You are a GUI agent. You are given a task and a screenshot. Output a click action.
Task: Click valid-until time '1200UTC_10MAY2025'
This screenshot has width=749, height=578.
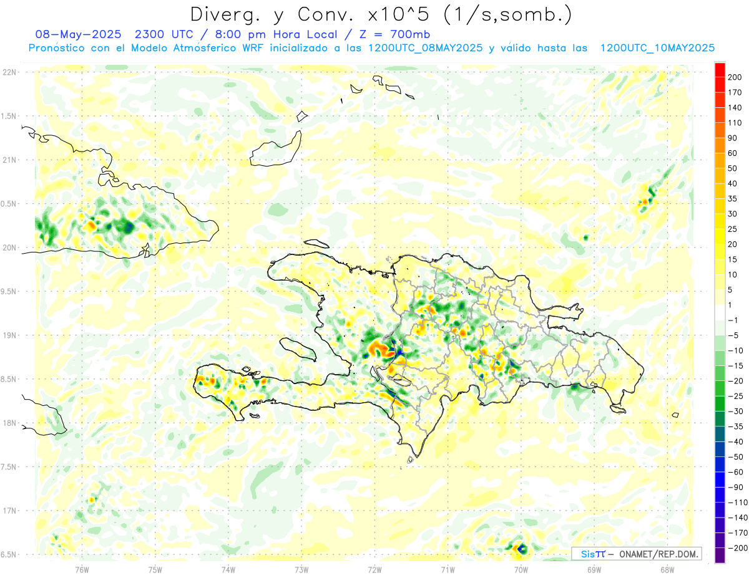pyautogui.click(x=657, y=48)
